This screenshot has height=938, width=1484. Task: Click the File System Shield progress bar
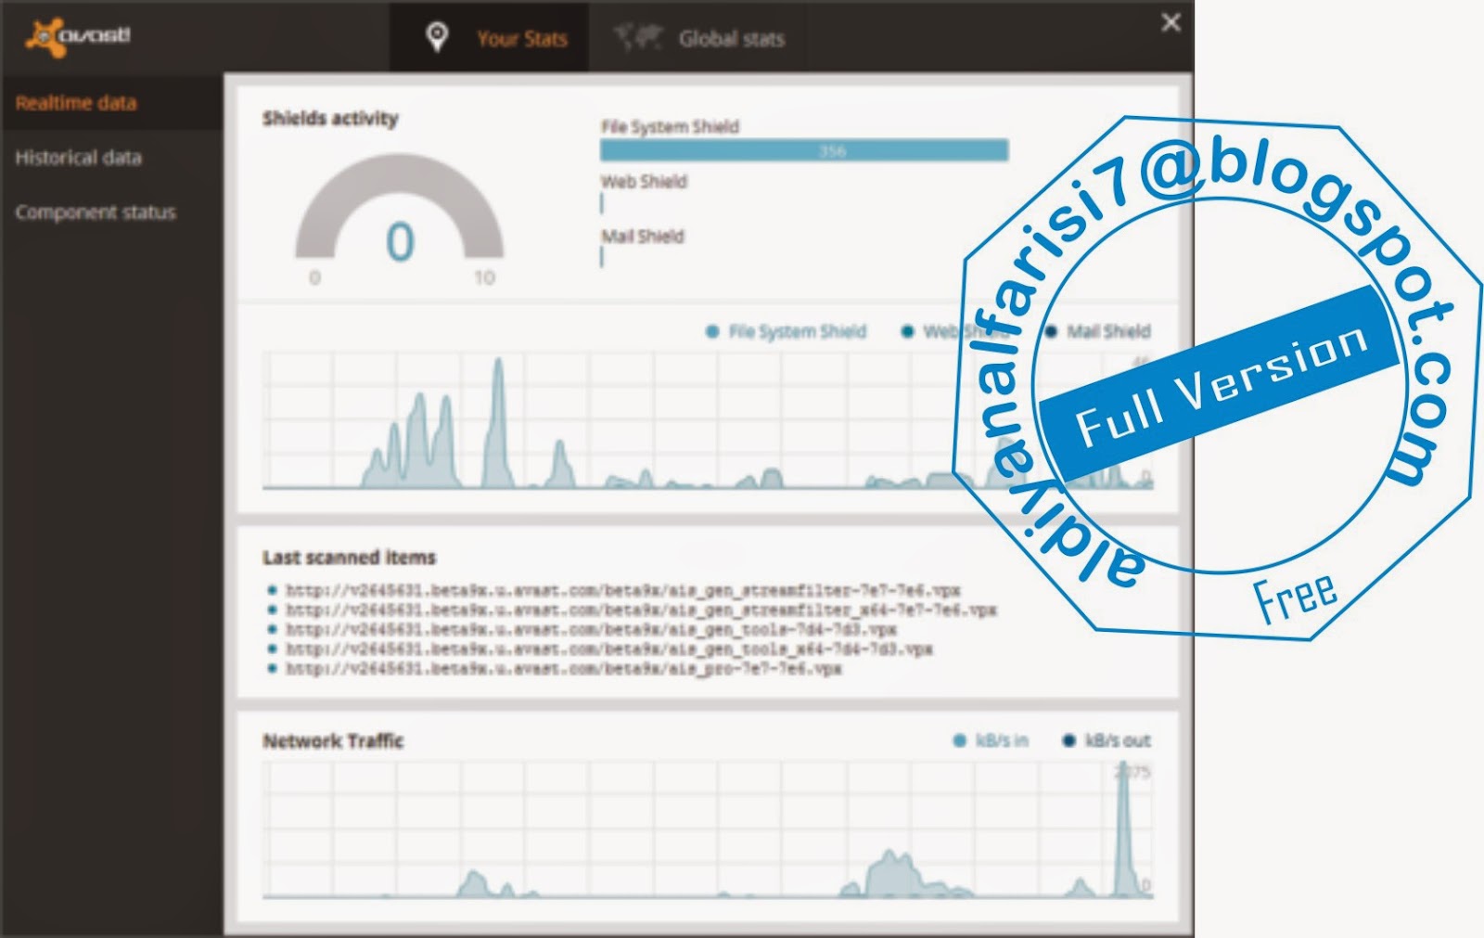(804, 150)
